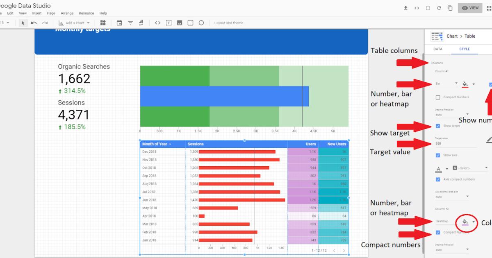Open Column #2 Decimal Precision dropdown
This screenshot has height=258, width=492.
point(452,249)
